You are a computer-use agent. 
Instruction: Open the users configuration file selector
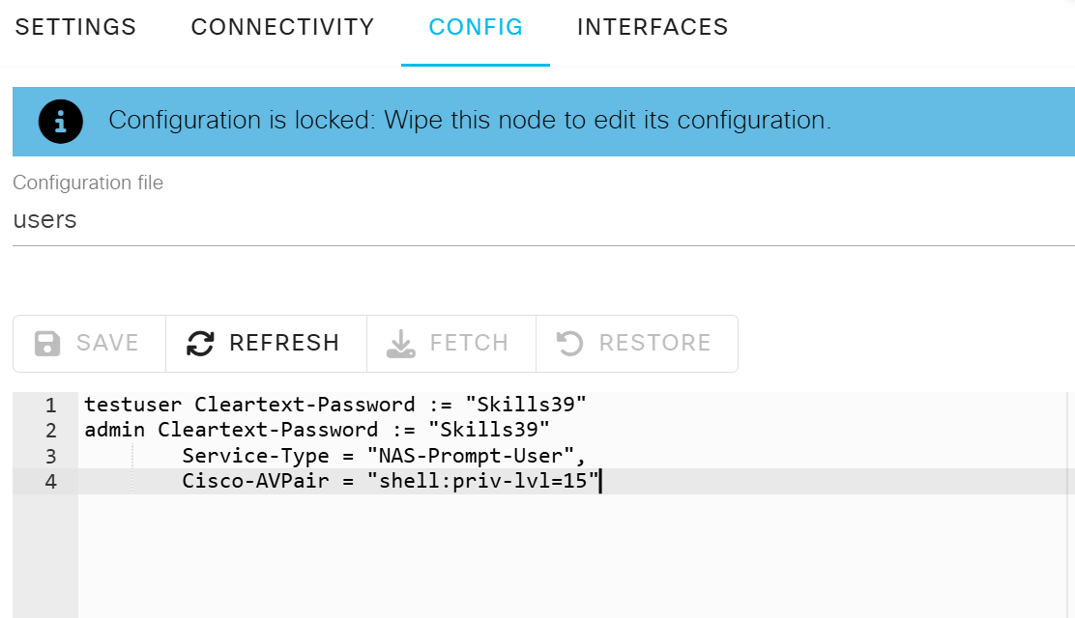[x=543, y=220]
